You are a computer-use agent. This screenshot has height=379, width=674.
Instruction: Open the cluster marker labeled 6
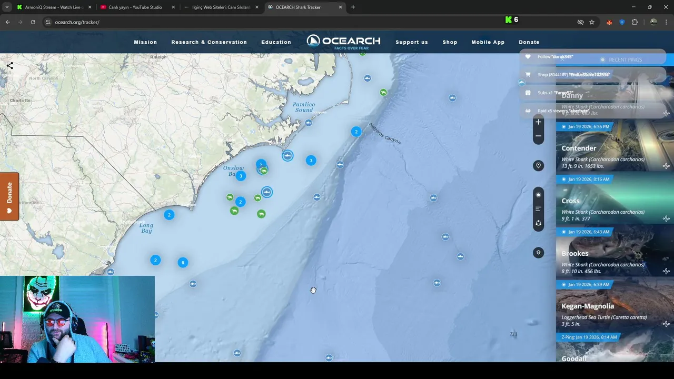click(x=183, y=262)
